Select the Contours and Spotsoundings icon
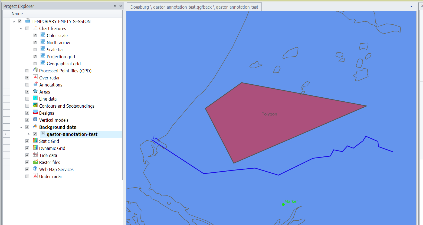Screen dimensions: 423x225 pos(35,106)
